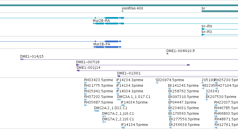Select the RH33423.5prime EST glyph
The height and width of the screenshot is (129, 238).
(86, 83)
